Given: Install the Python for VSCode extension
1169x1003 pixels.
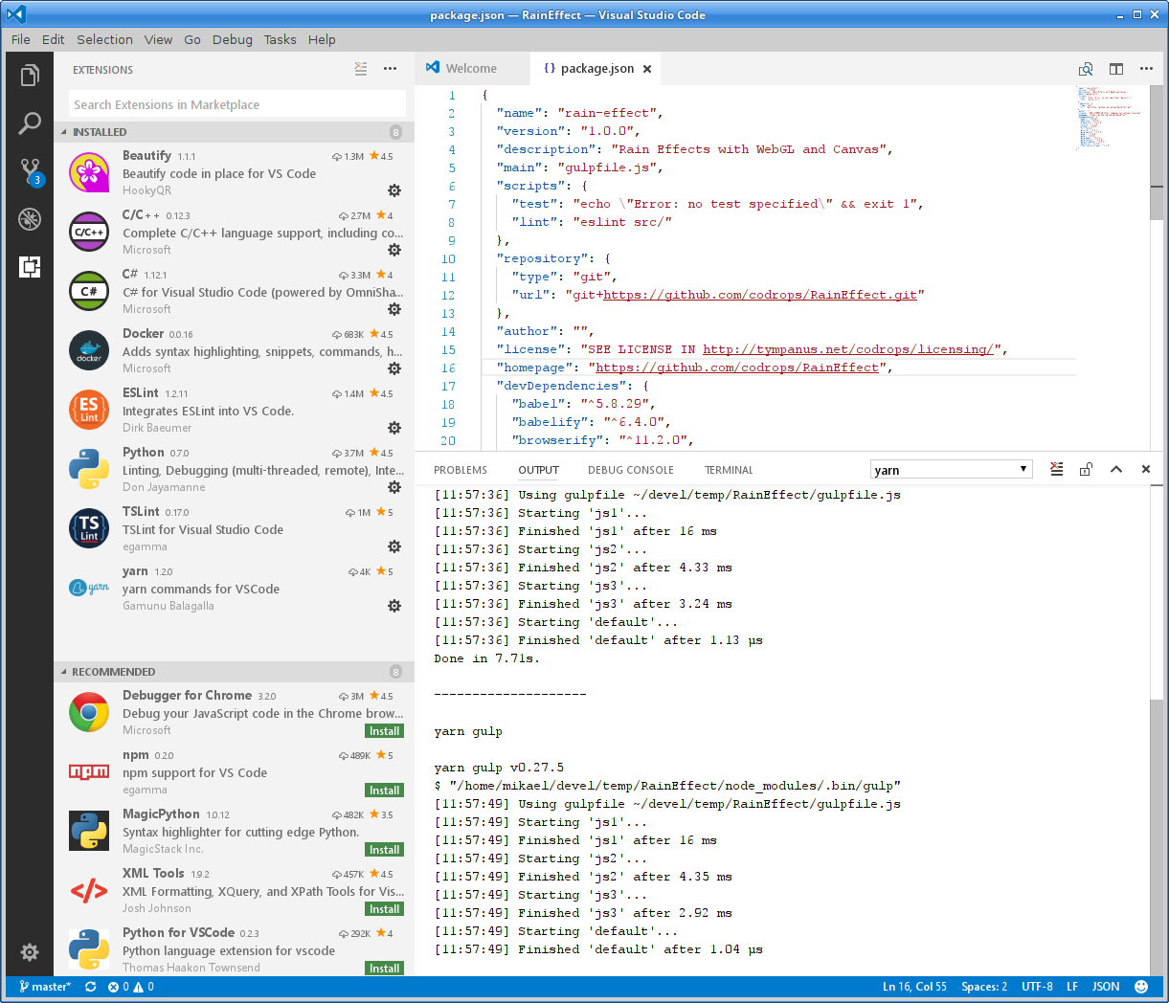Looking at the screenshot, I should (x=385, y=969).
